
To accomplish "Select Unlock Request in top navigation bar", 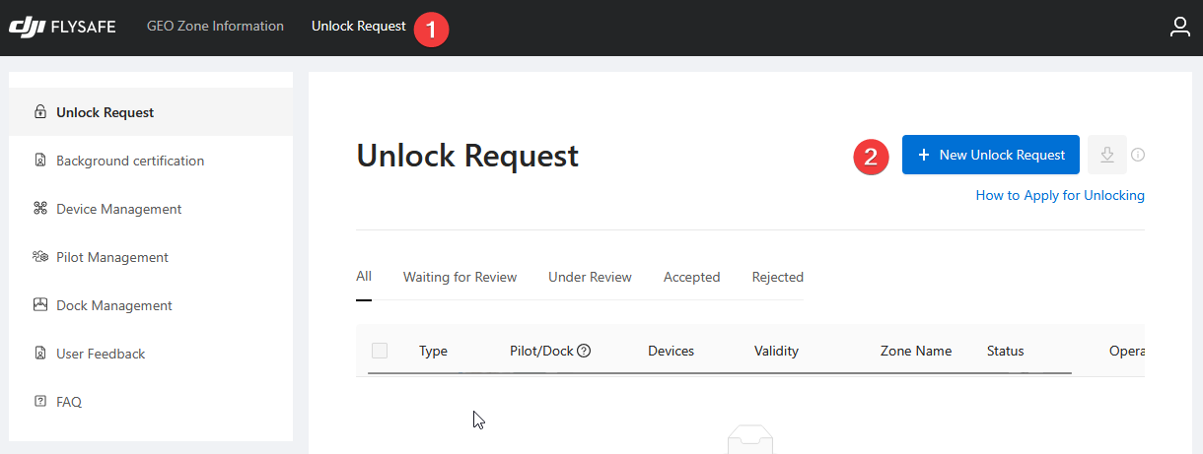I will point(358,27).
